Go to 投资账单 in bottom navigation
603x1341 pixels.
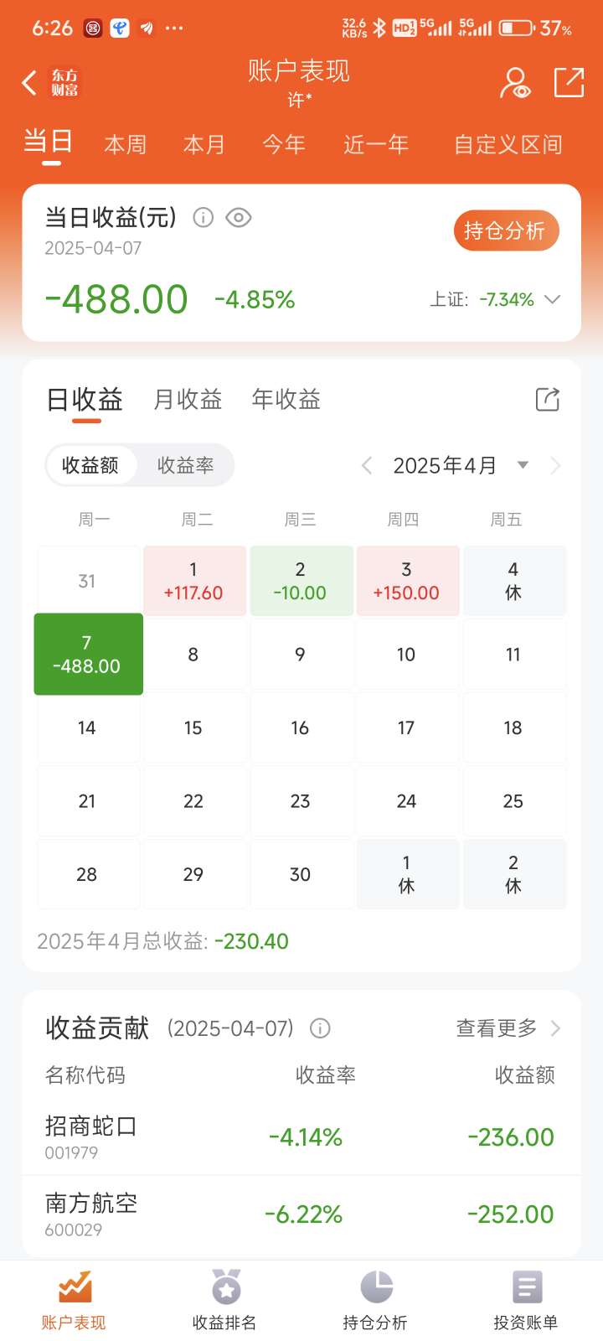[x=526, y=1300]
